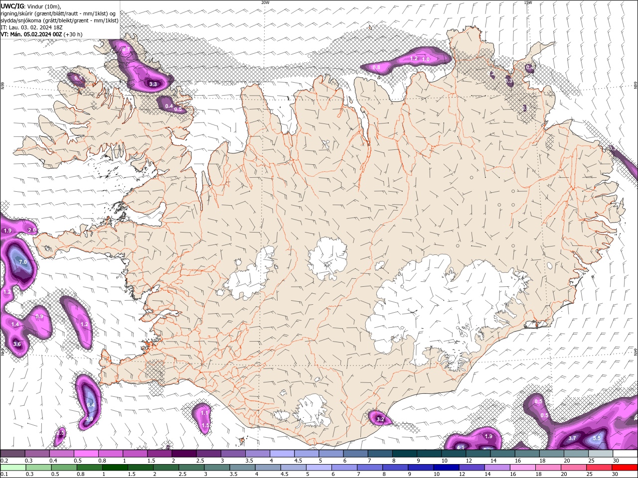The image size is (638, 478).
Task: Click the "4.1" value in the southern offshore snow patch
Action: click(461, 447)
